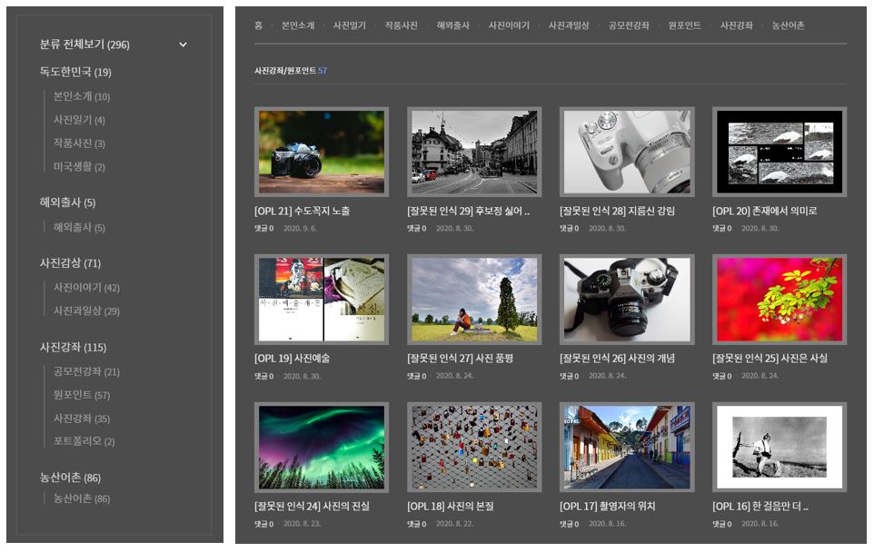874x552 pixels.
Task: Open the red background green leaves thumbnail
Action: (780, 299)
